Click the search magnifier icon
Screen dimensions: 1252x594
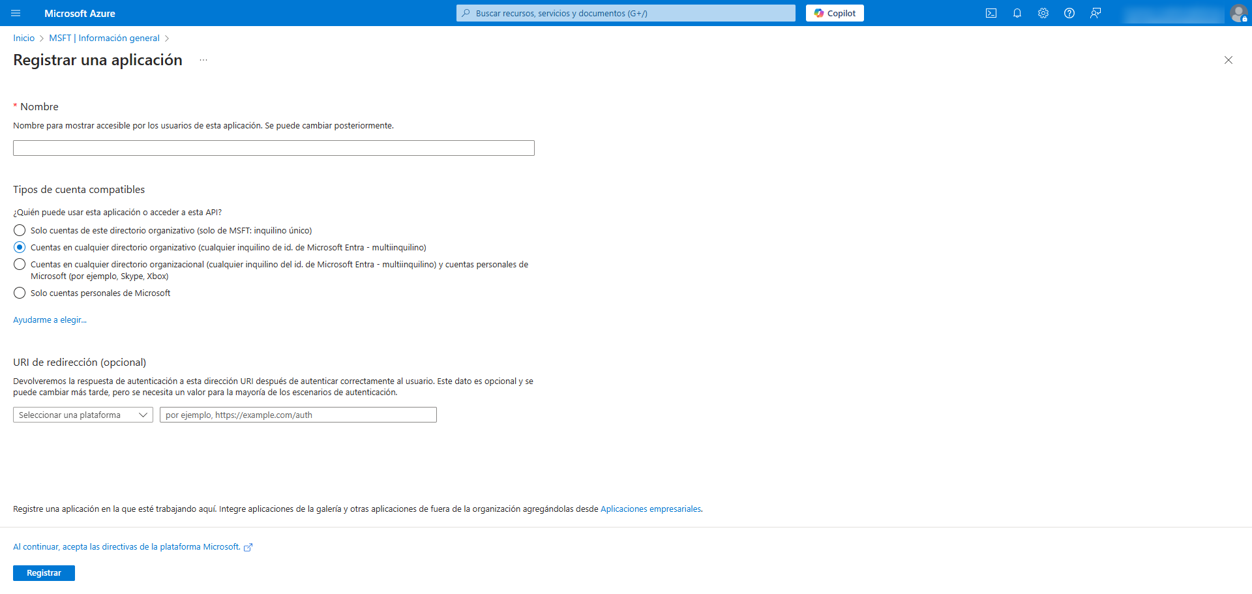pos(466,13)
